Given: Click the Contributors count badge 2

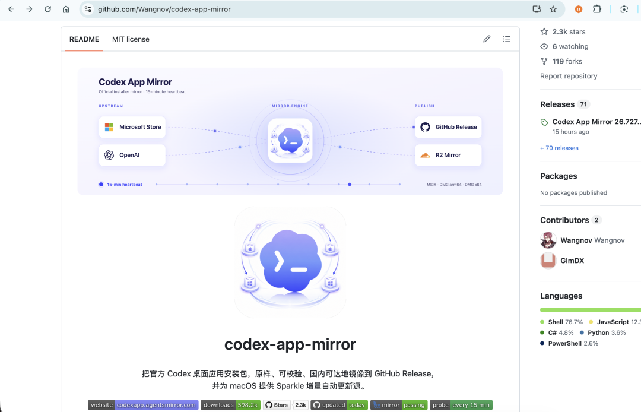Looking at the screenshot, I should (x=596, y=220).
